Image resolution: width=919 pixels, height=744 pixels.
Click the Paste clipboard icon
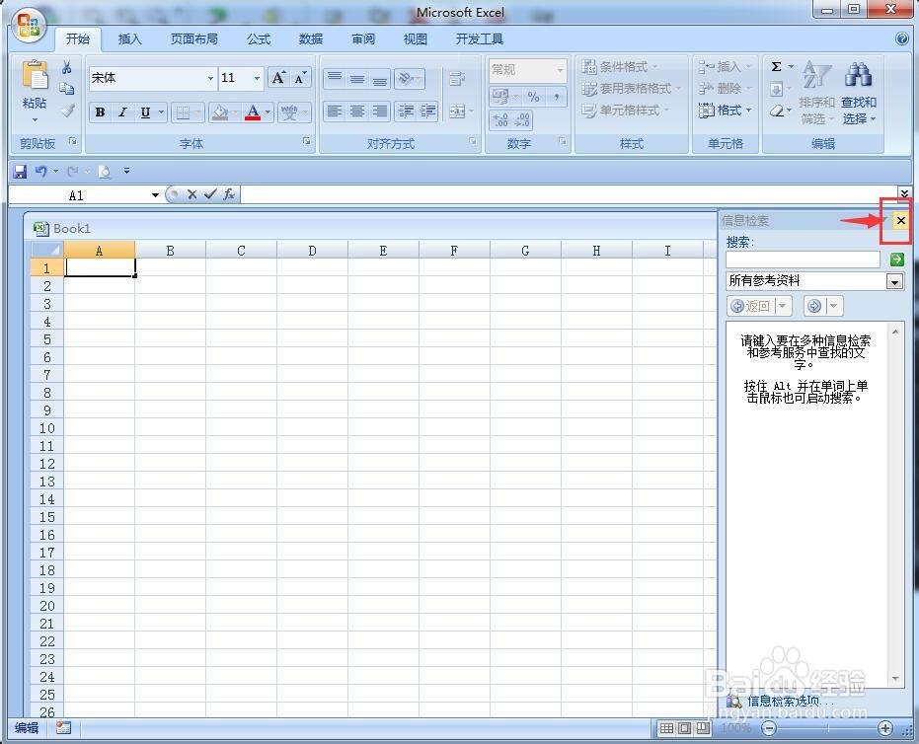coord(36,76)
